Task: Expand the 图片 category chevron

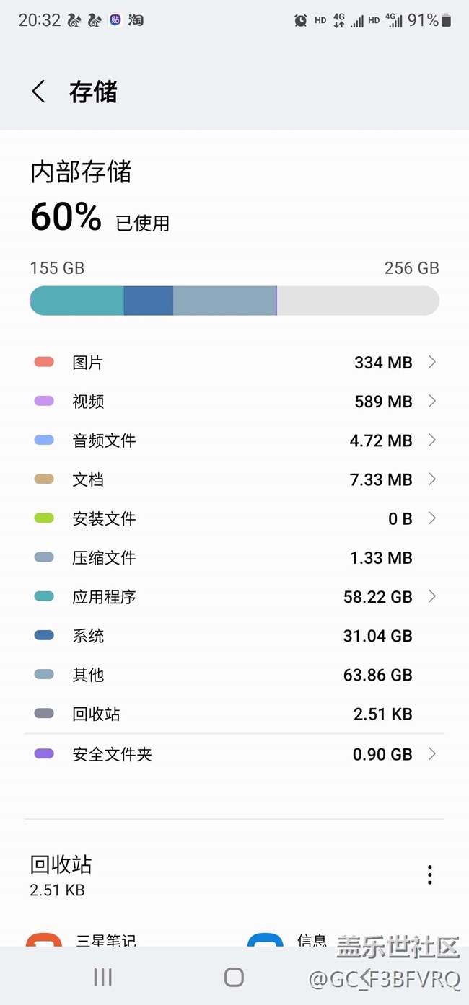Action: pos(432,362)
